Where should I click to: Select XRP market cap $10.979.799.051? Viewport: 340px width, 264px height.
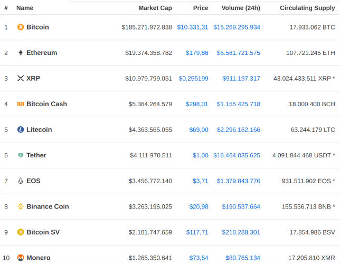pos(148,78)
